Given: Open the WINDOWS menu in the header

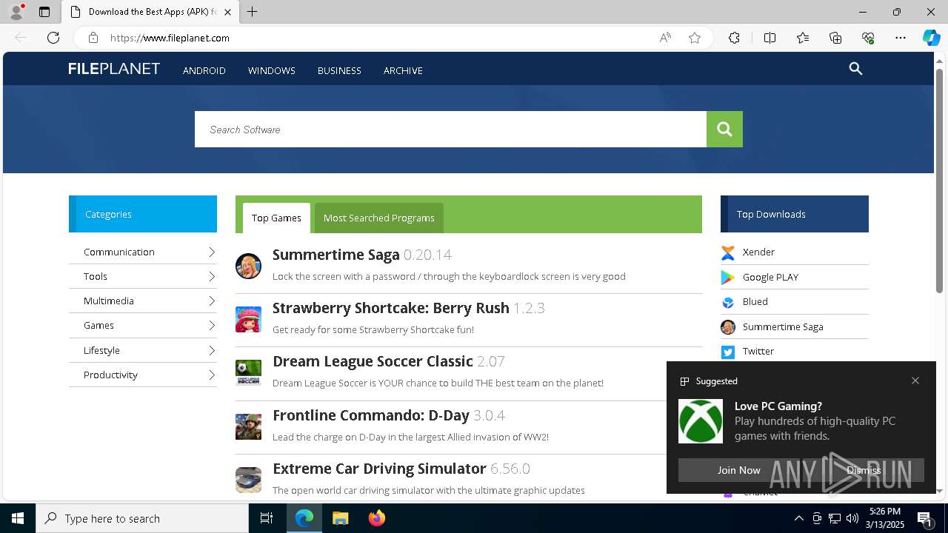Looking at the screenshot, I should pyautogui.click(x=272, y=70).
